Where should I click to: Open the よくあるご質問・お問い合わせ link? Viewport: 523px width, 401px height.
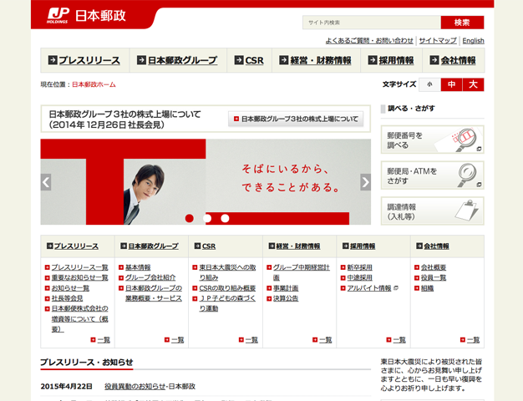pyautogui.click(x=369, y=41)
